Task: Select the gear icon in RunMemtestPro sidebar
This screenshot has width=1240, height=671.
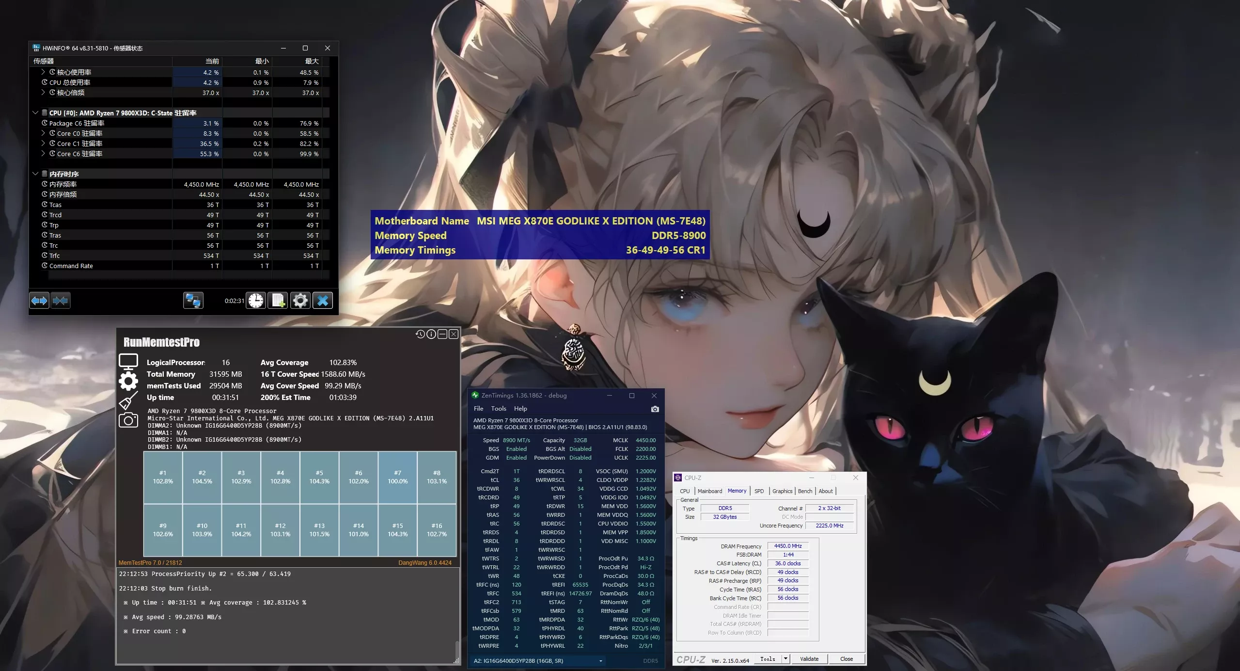Action: point(128,381)
